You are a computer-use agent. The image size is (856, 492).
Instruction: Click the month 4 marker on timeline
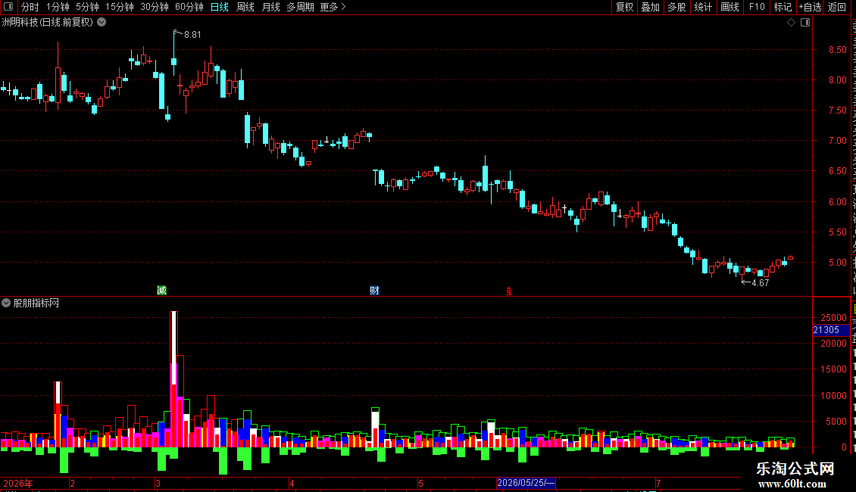click(292, 483)
